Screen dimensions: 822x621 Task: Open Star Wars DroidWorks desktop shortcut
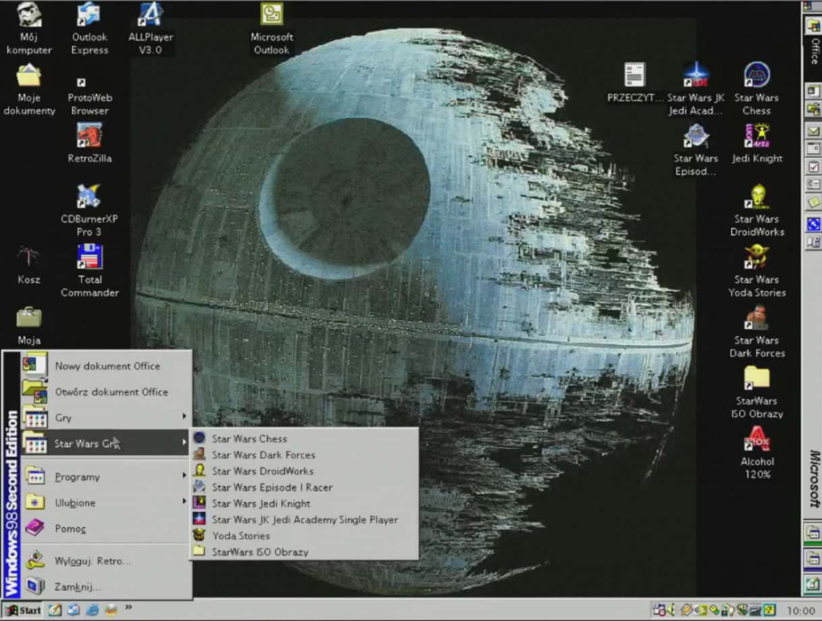tap(756, 211)
